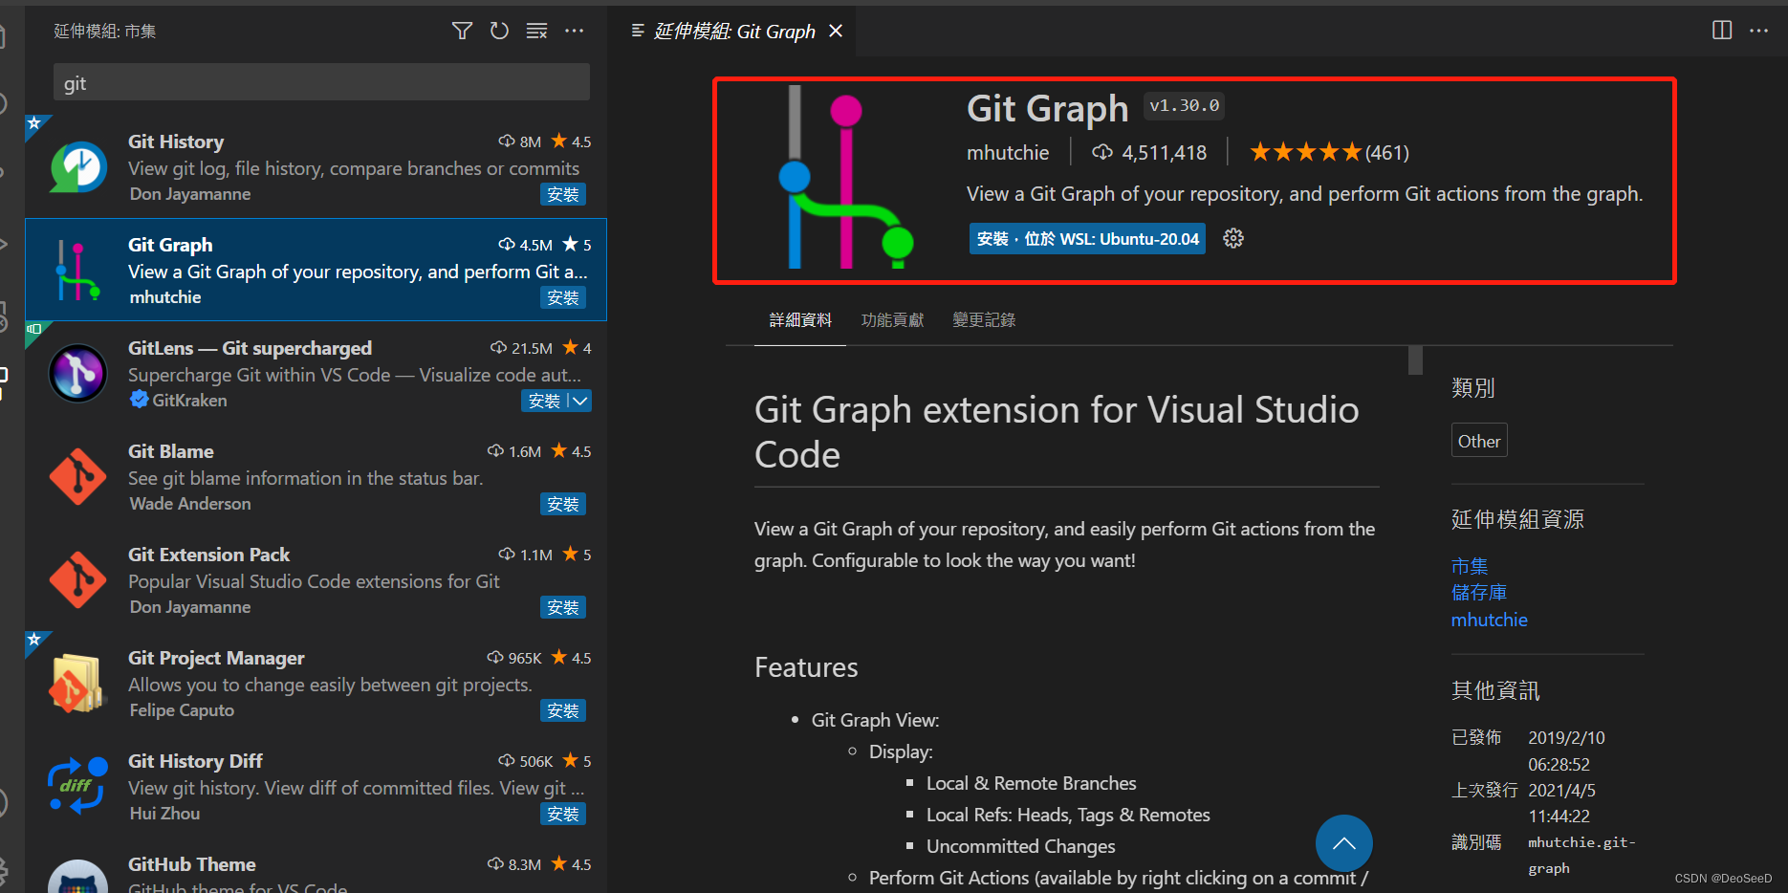This screenshot has height=893, width=1788.
Task: Click the Git History Diff title
Action: tap(195, 761)
